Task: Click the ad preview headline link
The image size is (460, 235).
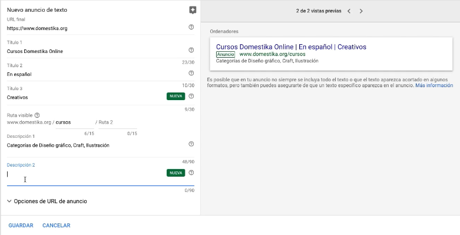Action: click(291, 47)
